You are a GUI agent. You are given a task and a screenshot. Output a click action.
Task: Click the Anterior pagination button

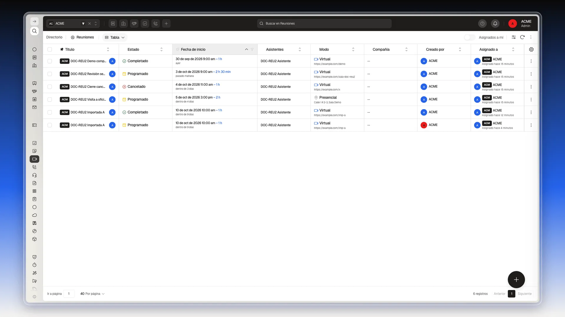coord(499,294)
